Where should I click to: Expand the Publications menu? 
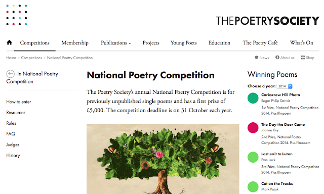[116, 43]
